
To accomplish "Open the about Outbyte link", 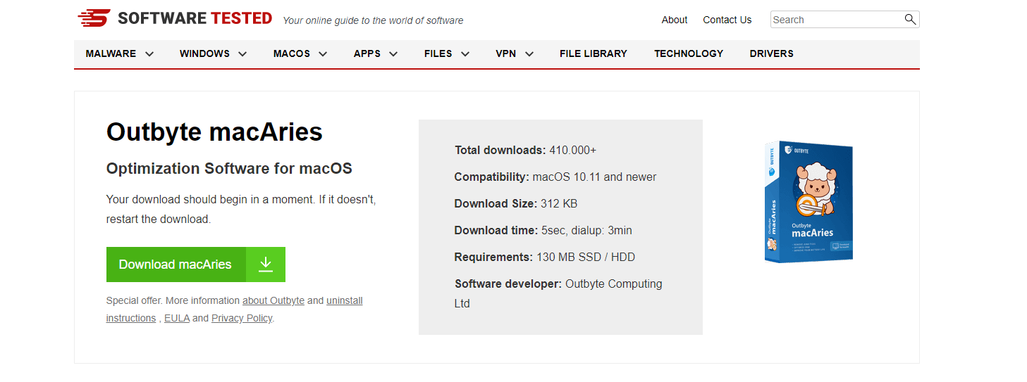I will tap(273, 300).
